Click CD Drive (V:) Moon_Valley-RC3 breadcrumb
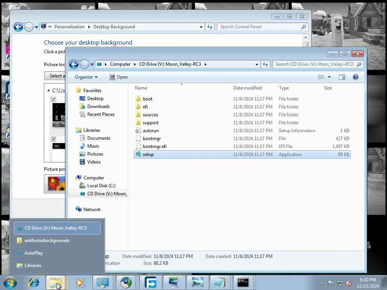 (170, 64)
